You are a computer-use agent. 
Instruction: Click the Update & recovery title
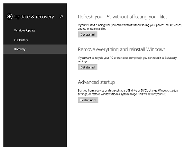(x=34, y=17)
